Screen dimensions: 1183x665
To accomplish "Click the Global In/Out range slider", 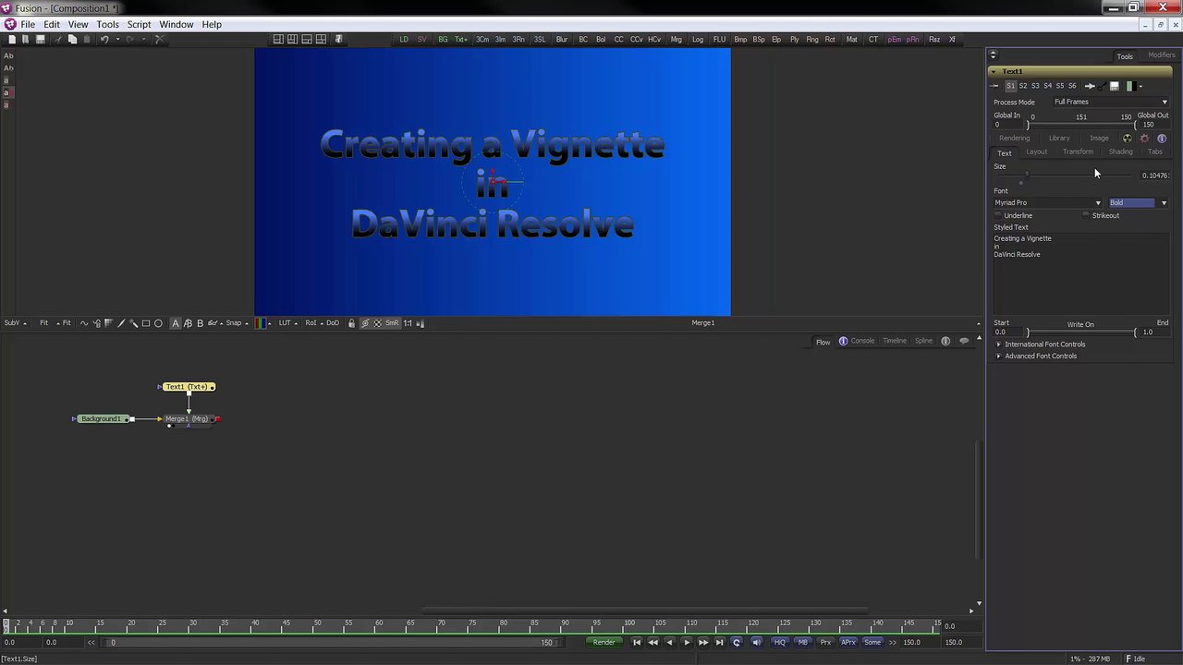I will [x=1081, y=125].
